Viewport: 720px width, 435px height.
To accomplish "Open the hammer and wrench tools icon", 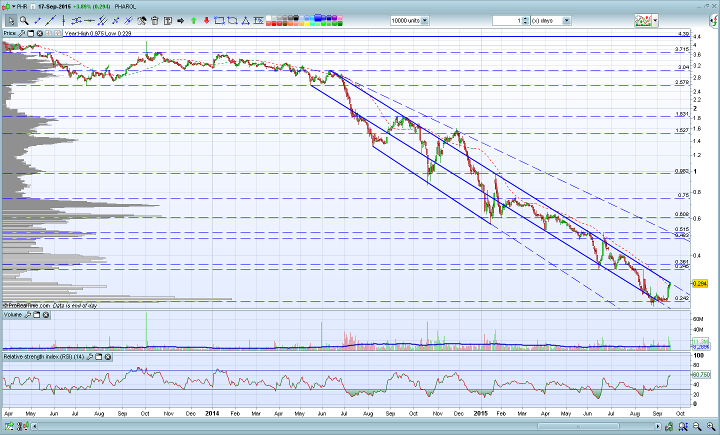I will (x=141, y=20).
